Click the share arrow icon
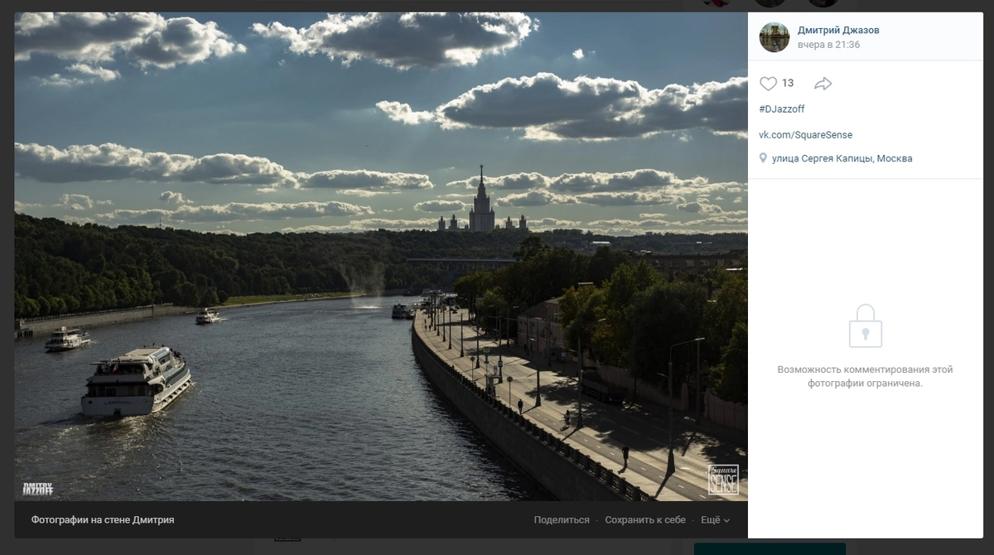The width and height of the screenshot is (994, 555). click(823, 84)
